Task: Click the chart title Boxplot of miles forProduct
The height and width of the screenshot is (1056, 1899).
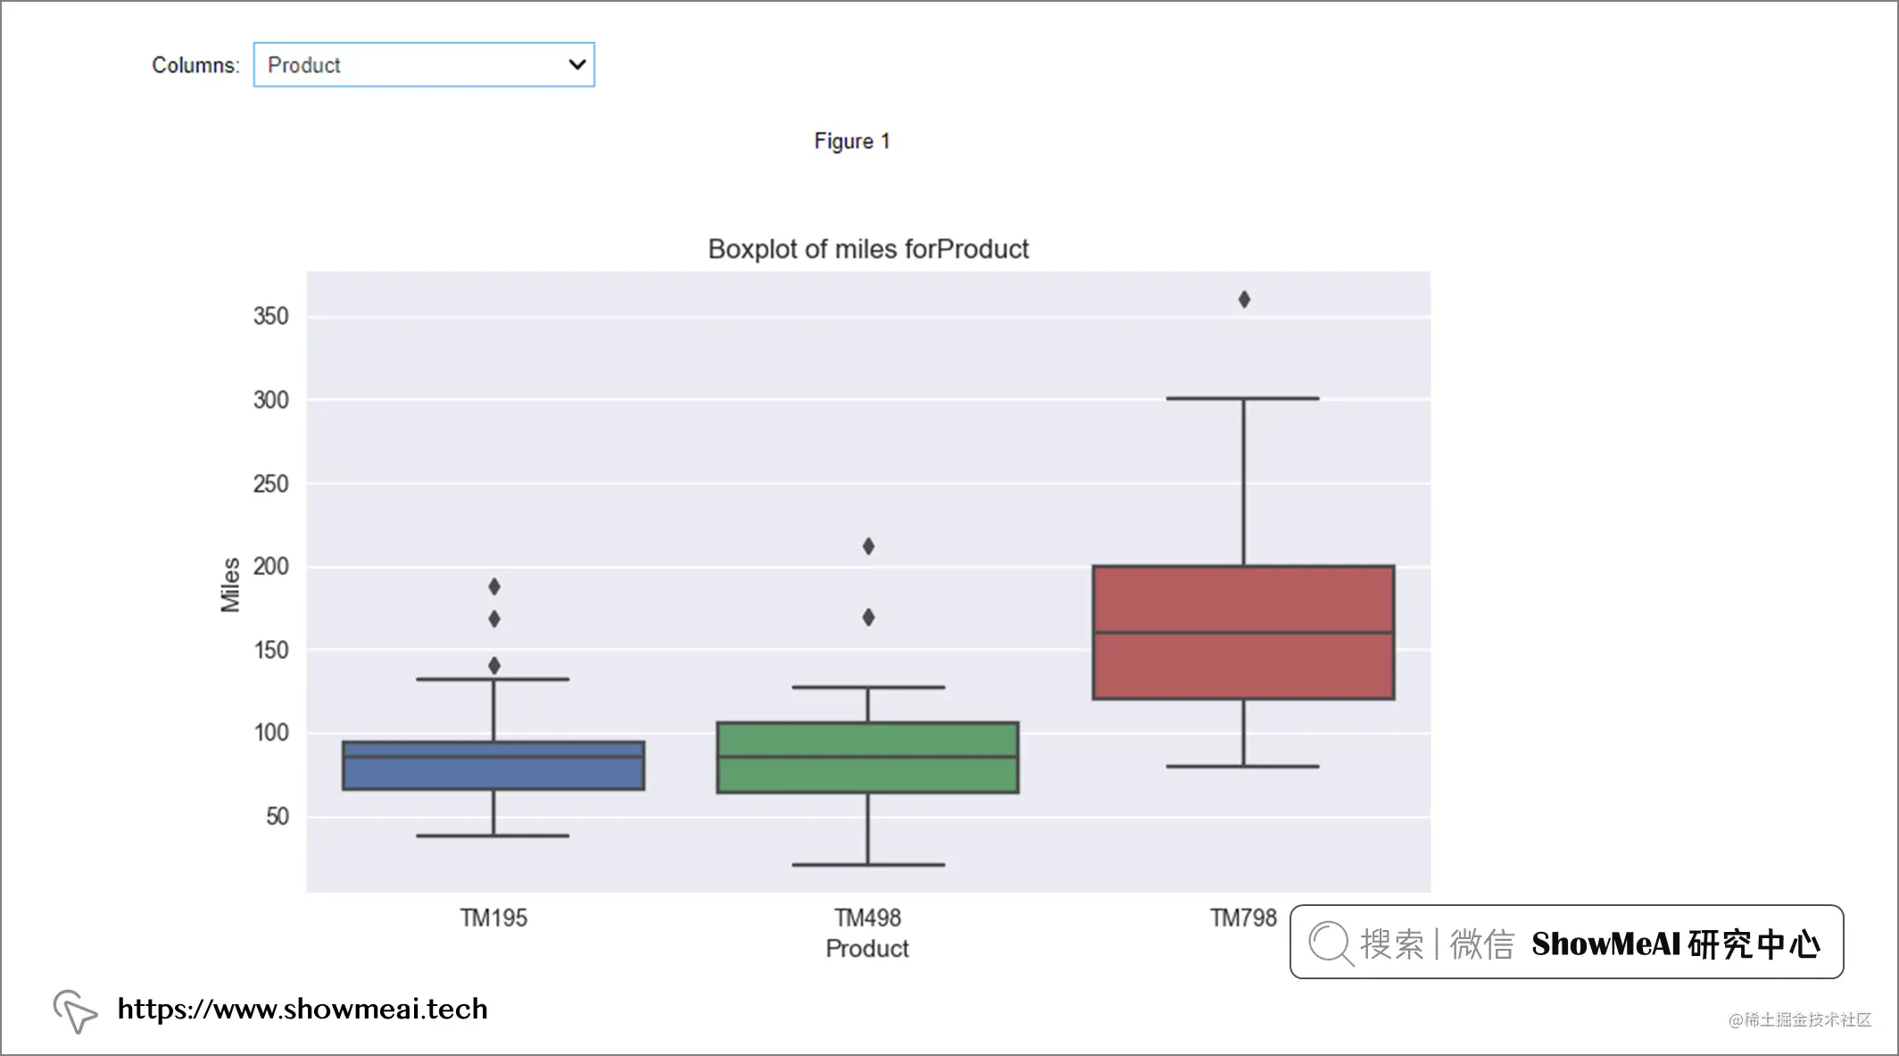Action: pyautogui.click(x=868, y=249)
